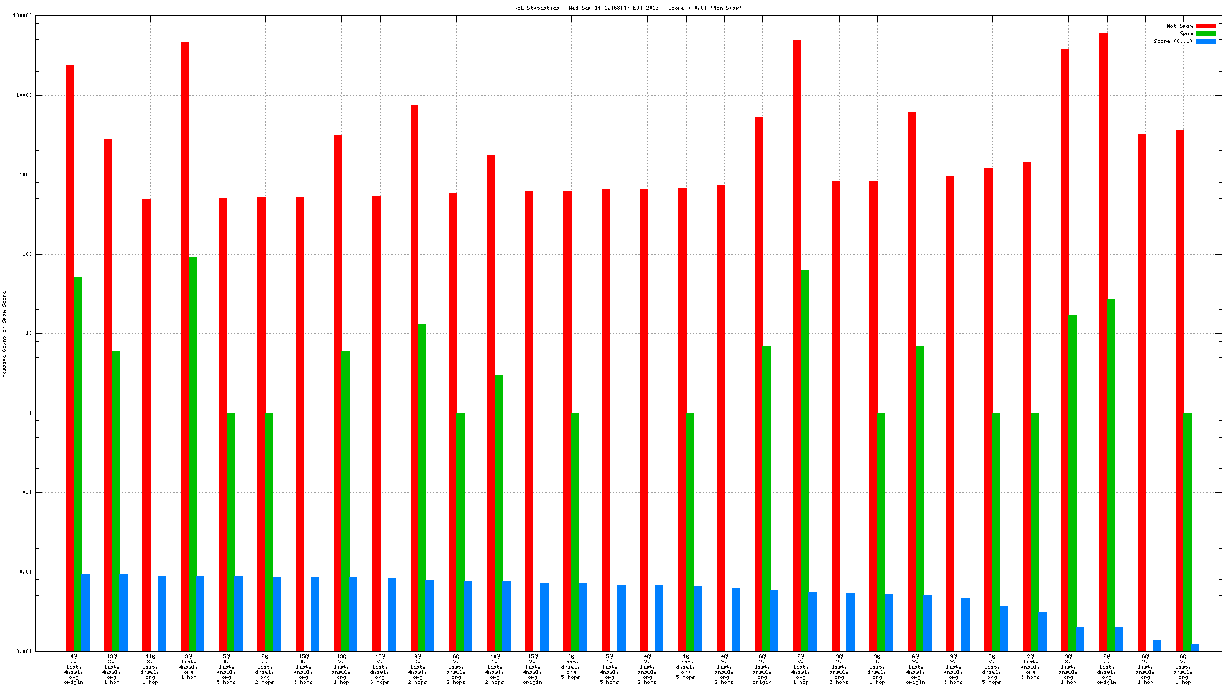
Task: Click the red Not Spam legend swatch
Action: coord(1206,26)
